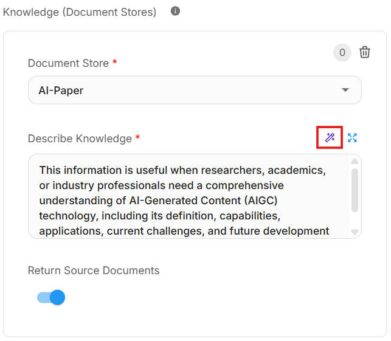Viewport: 391px width, 341px height.
Task: Click the 'or industry professionals' description line
Action: point(97,185)
